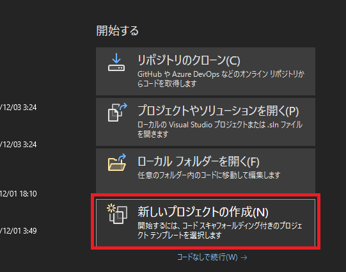Open the recent item dated 12/01 3:49
The width and height of the screenshot is (346, 272).
[x=19, y=231]
